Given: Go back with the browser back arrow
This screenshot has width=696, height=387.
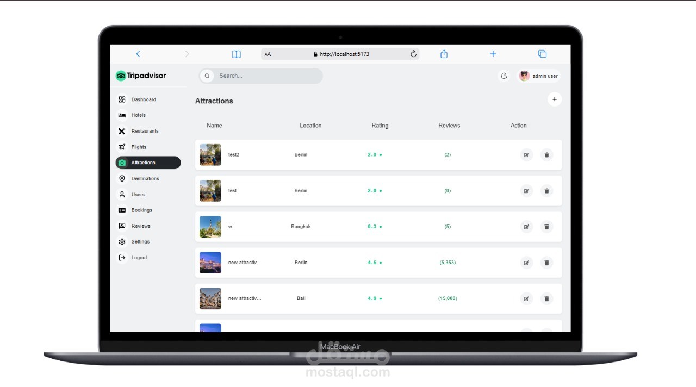Looking at the screenshot, I should point(138,54).
